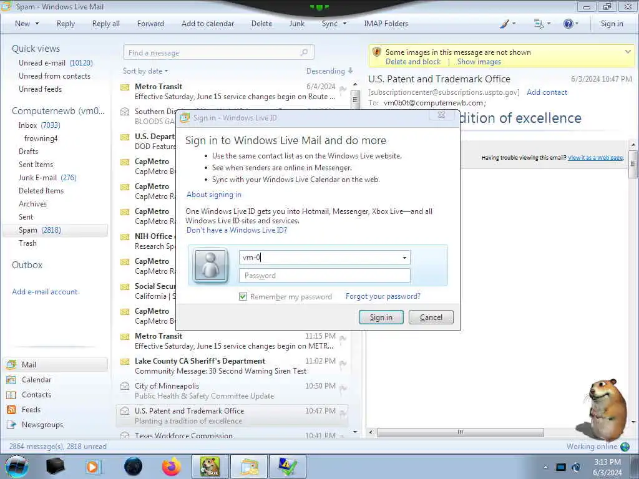Collapse the images warning bar chevron
This screenshot has width=639, height=479.
pos(628,52)
